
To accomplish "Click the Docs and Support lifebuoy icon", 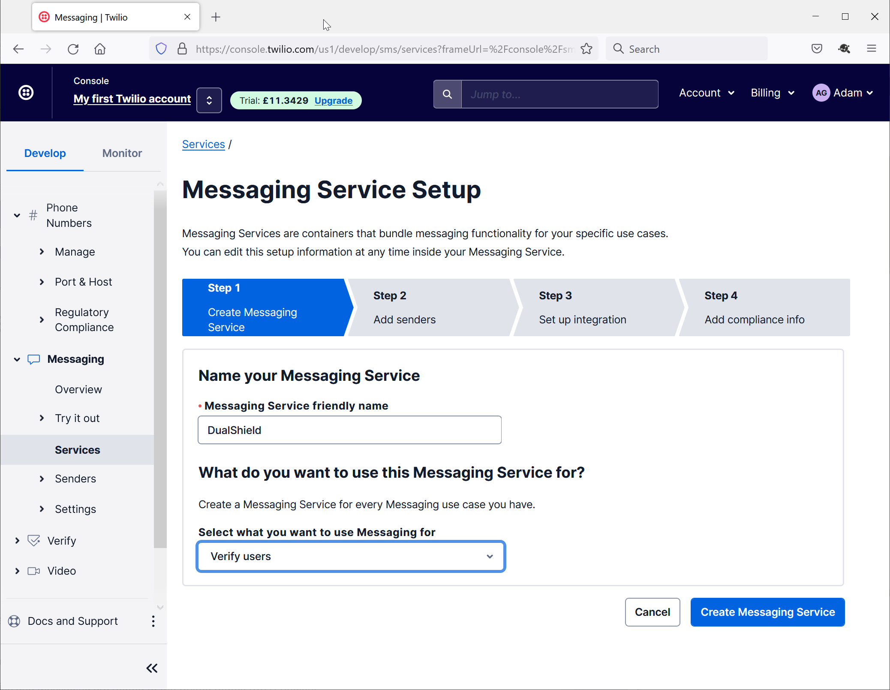I will tap(14, 621).
